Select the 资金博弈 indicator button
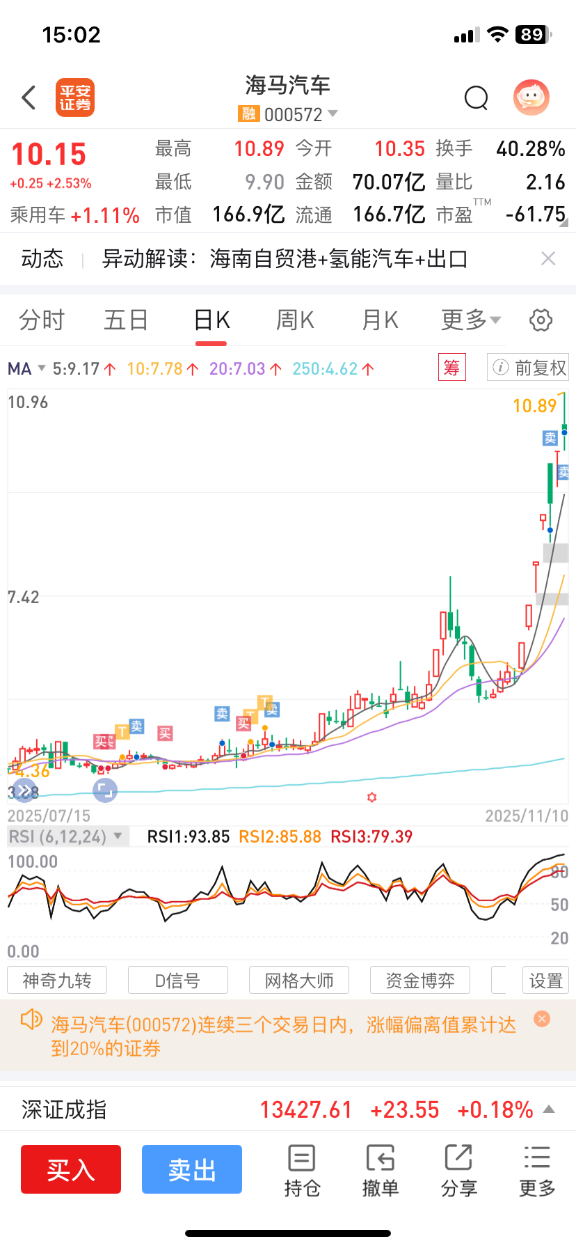The height and width of the screenshot is (1248, 576). point(420,981)
